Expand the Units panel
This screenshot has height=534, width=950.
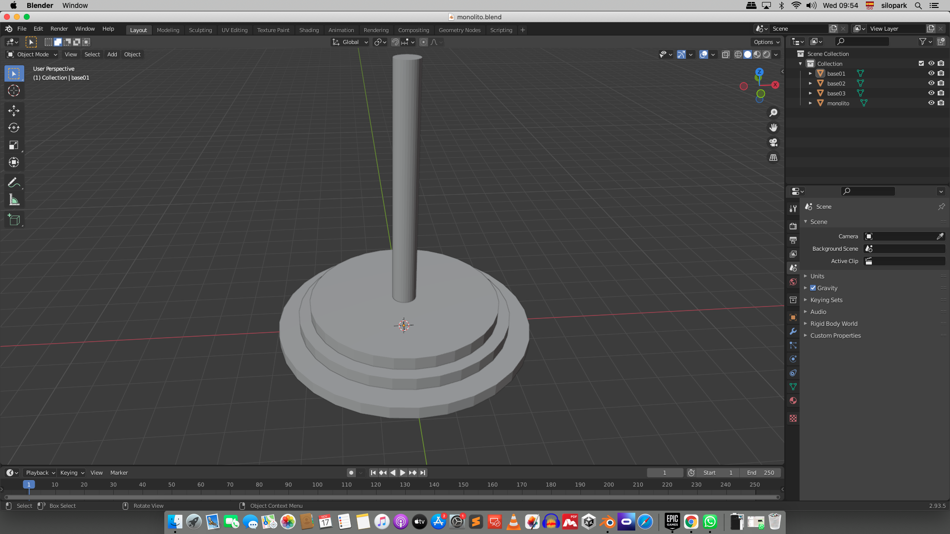[817, 276]
